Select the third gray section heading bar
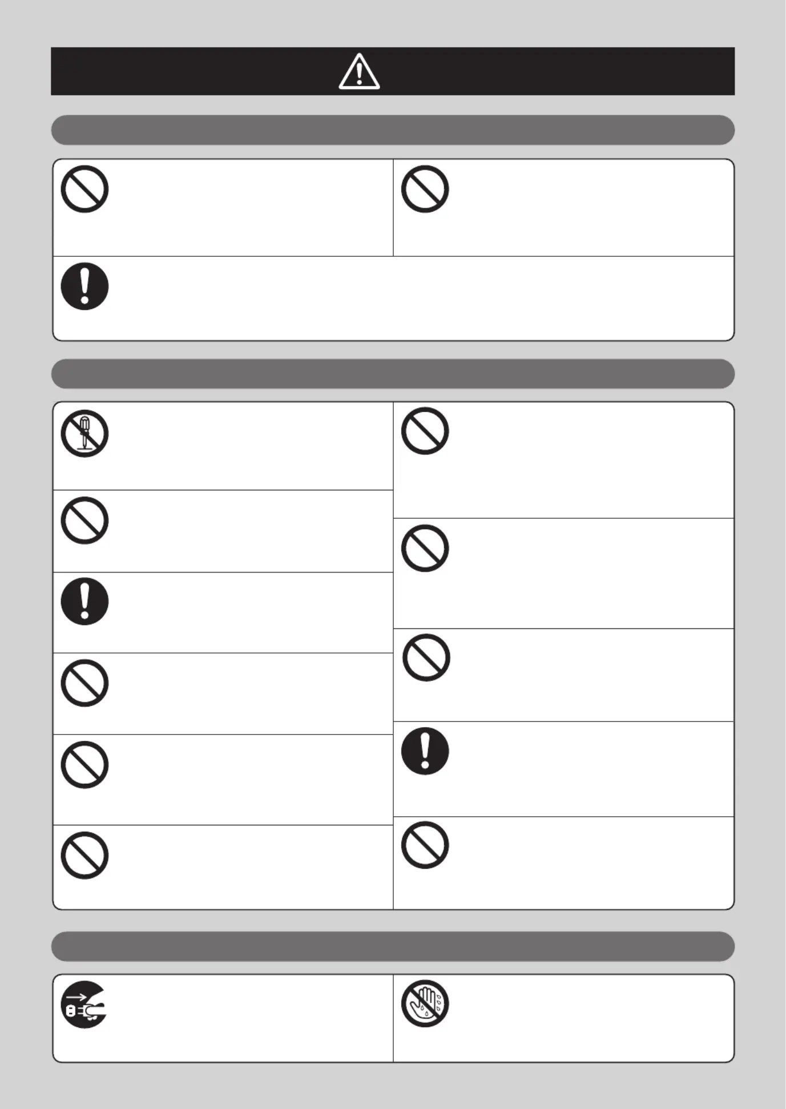786x1109 pixels. click(x=393, y=947)
